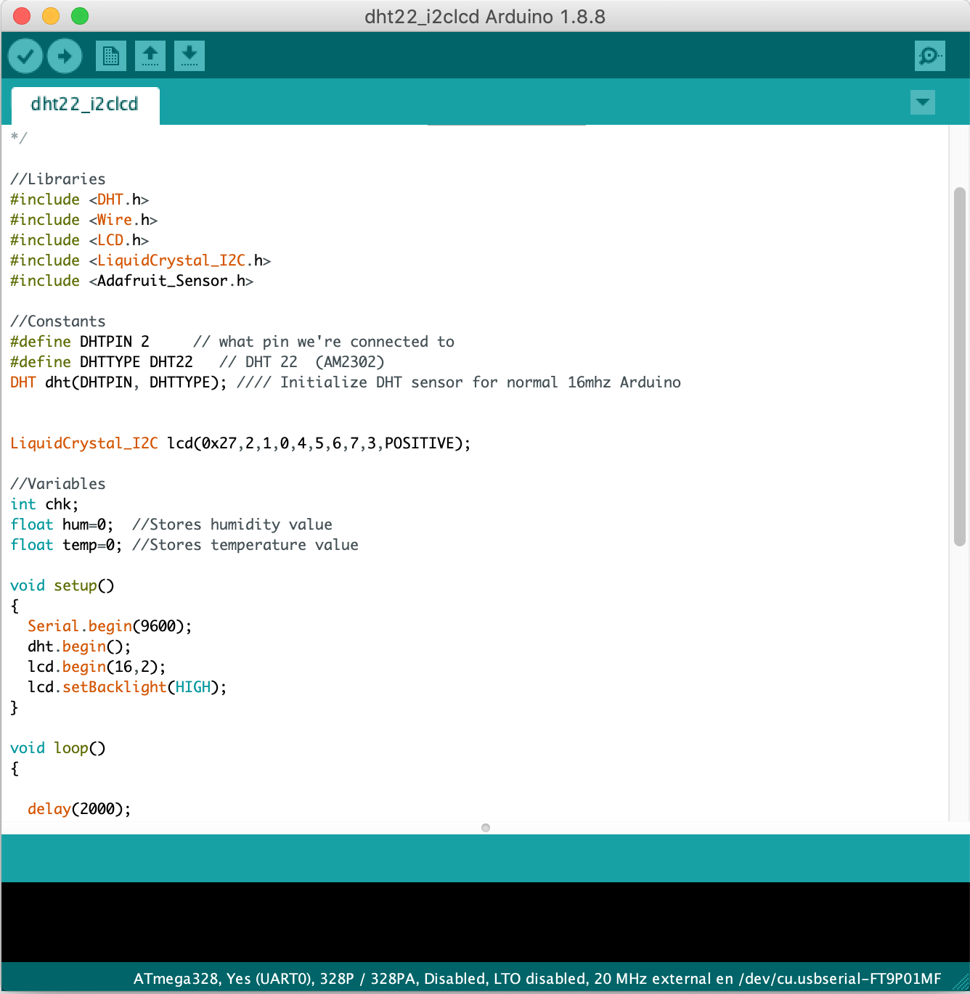970x994 pixels.
Task: Click the 'void loop()' line
Action: click(58, 748)
